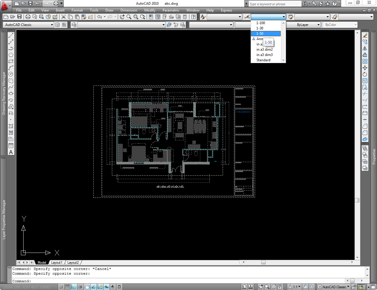Select the Rectangle draw tool

pyautogui.click(x=11, y=61)
